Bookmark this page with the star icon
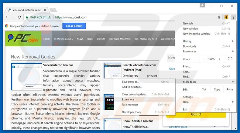Screen dimensions: 240x133 click(219, 17)
